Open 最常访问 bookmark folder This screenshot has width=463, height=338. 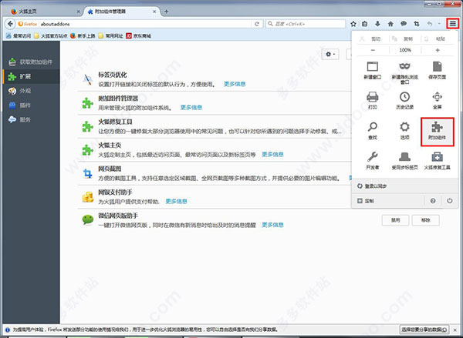[x=19, y=36]
